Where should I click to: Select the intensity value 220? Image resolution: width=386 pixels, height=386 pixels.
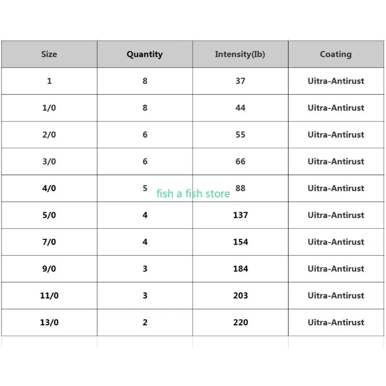coord(240,323)
